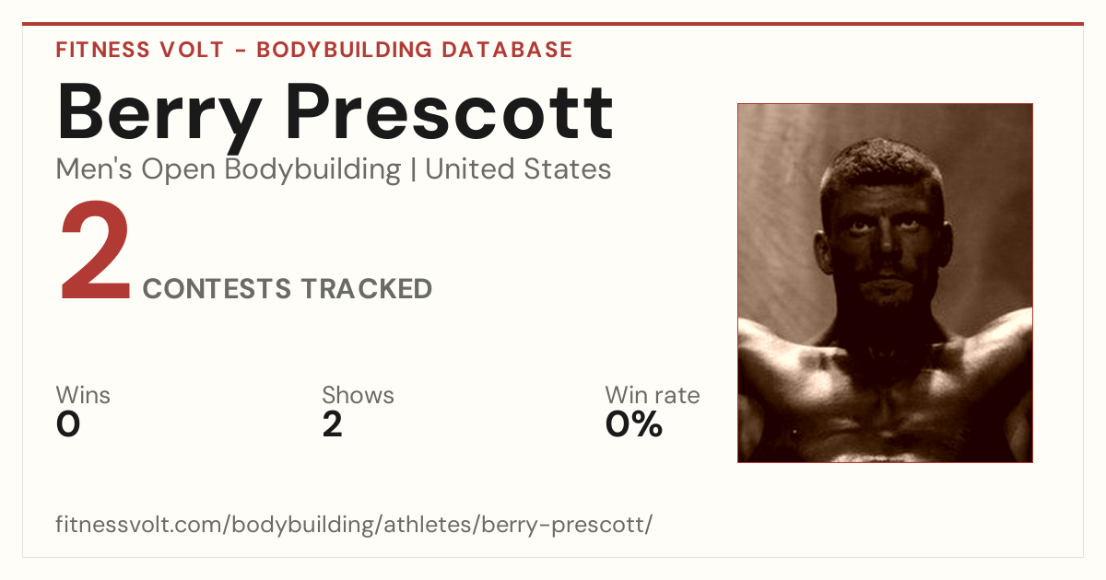Click the 0% win rate value
1106x580 pixels.
(x=634, y=424)
